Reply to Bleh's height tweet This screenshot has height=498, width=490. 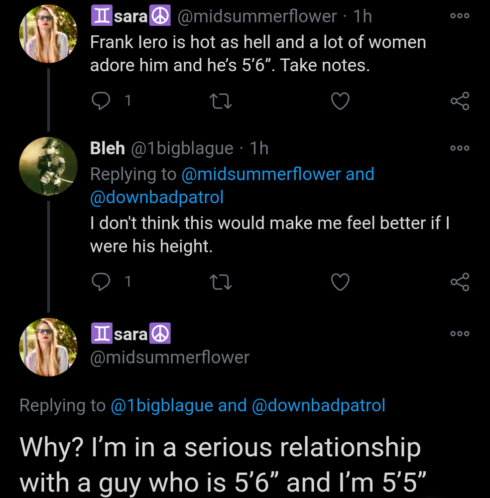click(102, 282)
